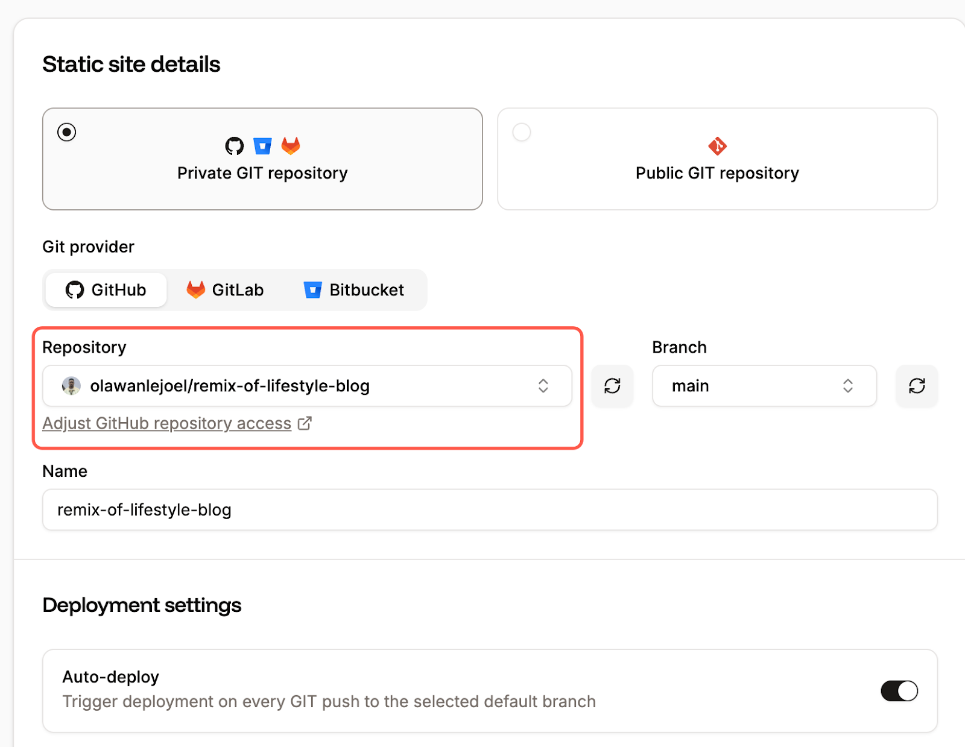Click the GitLab fox icon on Private GIT card
The height and width of the screenshot is (747, 965).
click(291, 145)
